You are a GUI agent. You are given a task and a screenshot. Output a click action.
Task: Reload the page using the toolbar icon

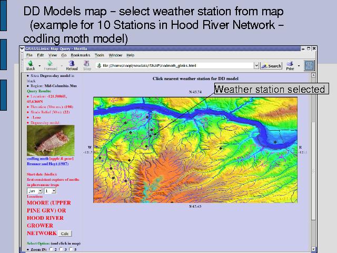pyautogui.click(x=72, y=64)
